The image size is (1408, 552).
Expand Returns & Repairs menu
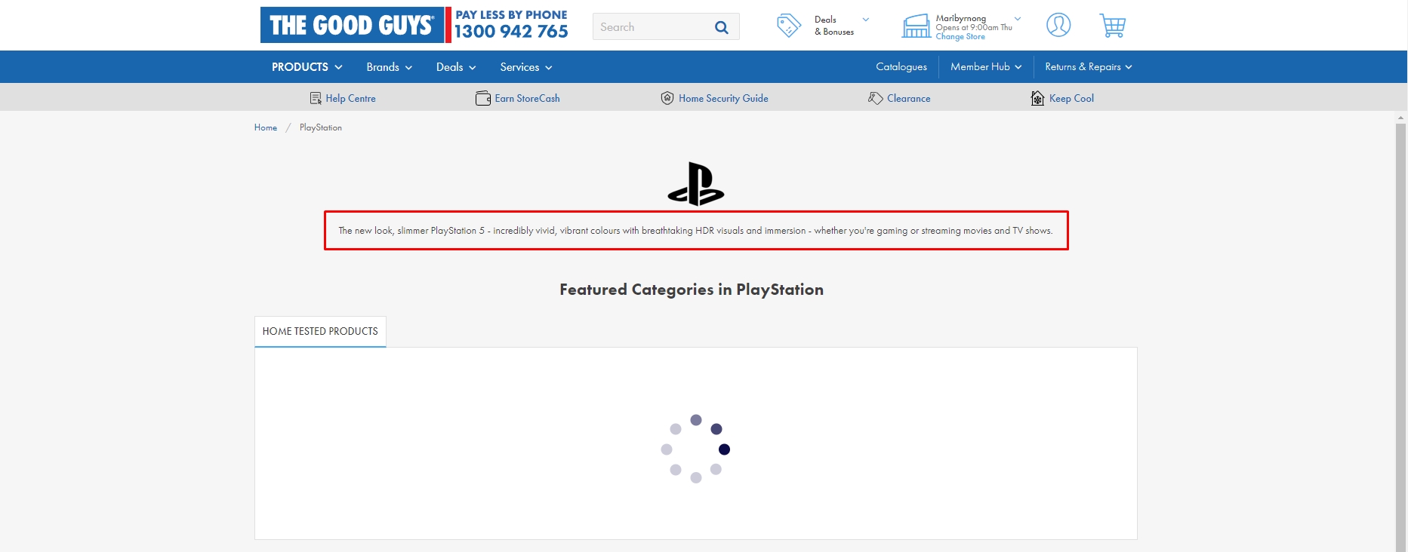click(x=1089, y=67)
